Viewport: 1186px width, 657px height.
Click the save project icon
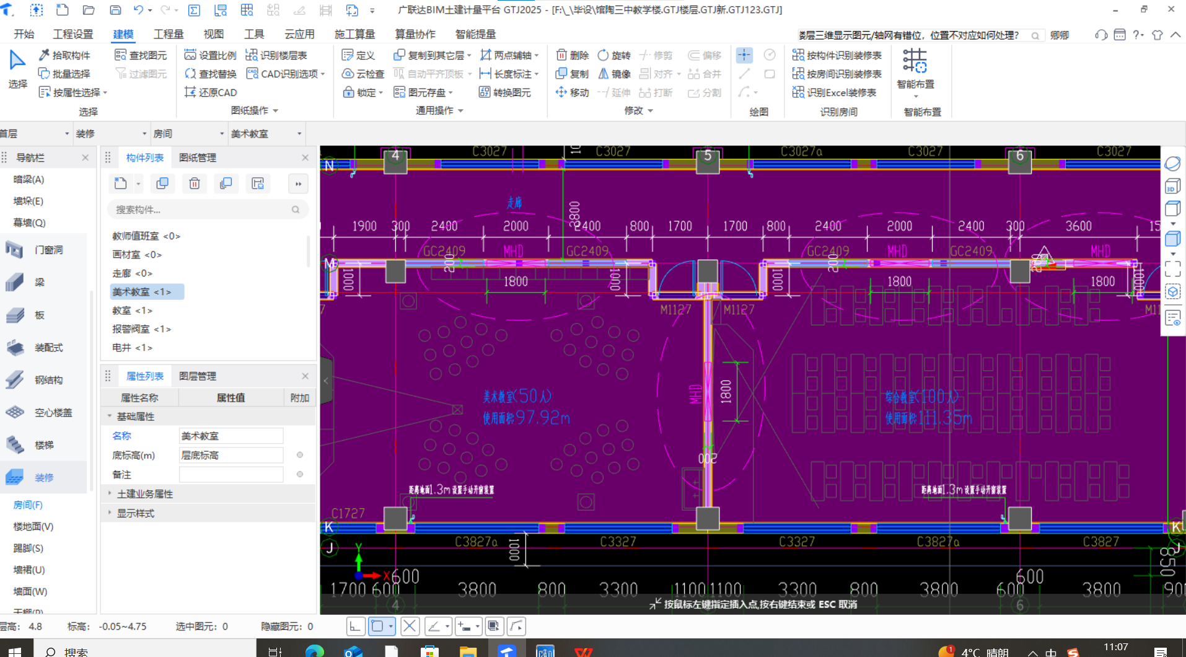(x=115, y=10)
